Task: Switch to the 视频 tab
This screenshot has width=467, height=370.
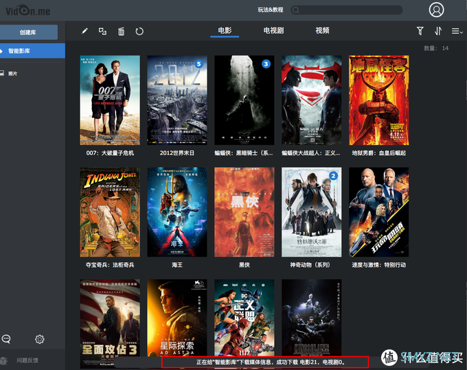Action: (322, 31)
